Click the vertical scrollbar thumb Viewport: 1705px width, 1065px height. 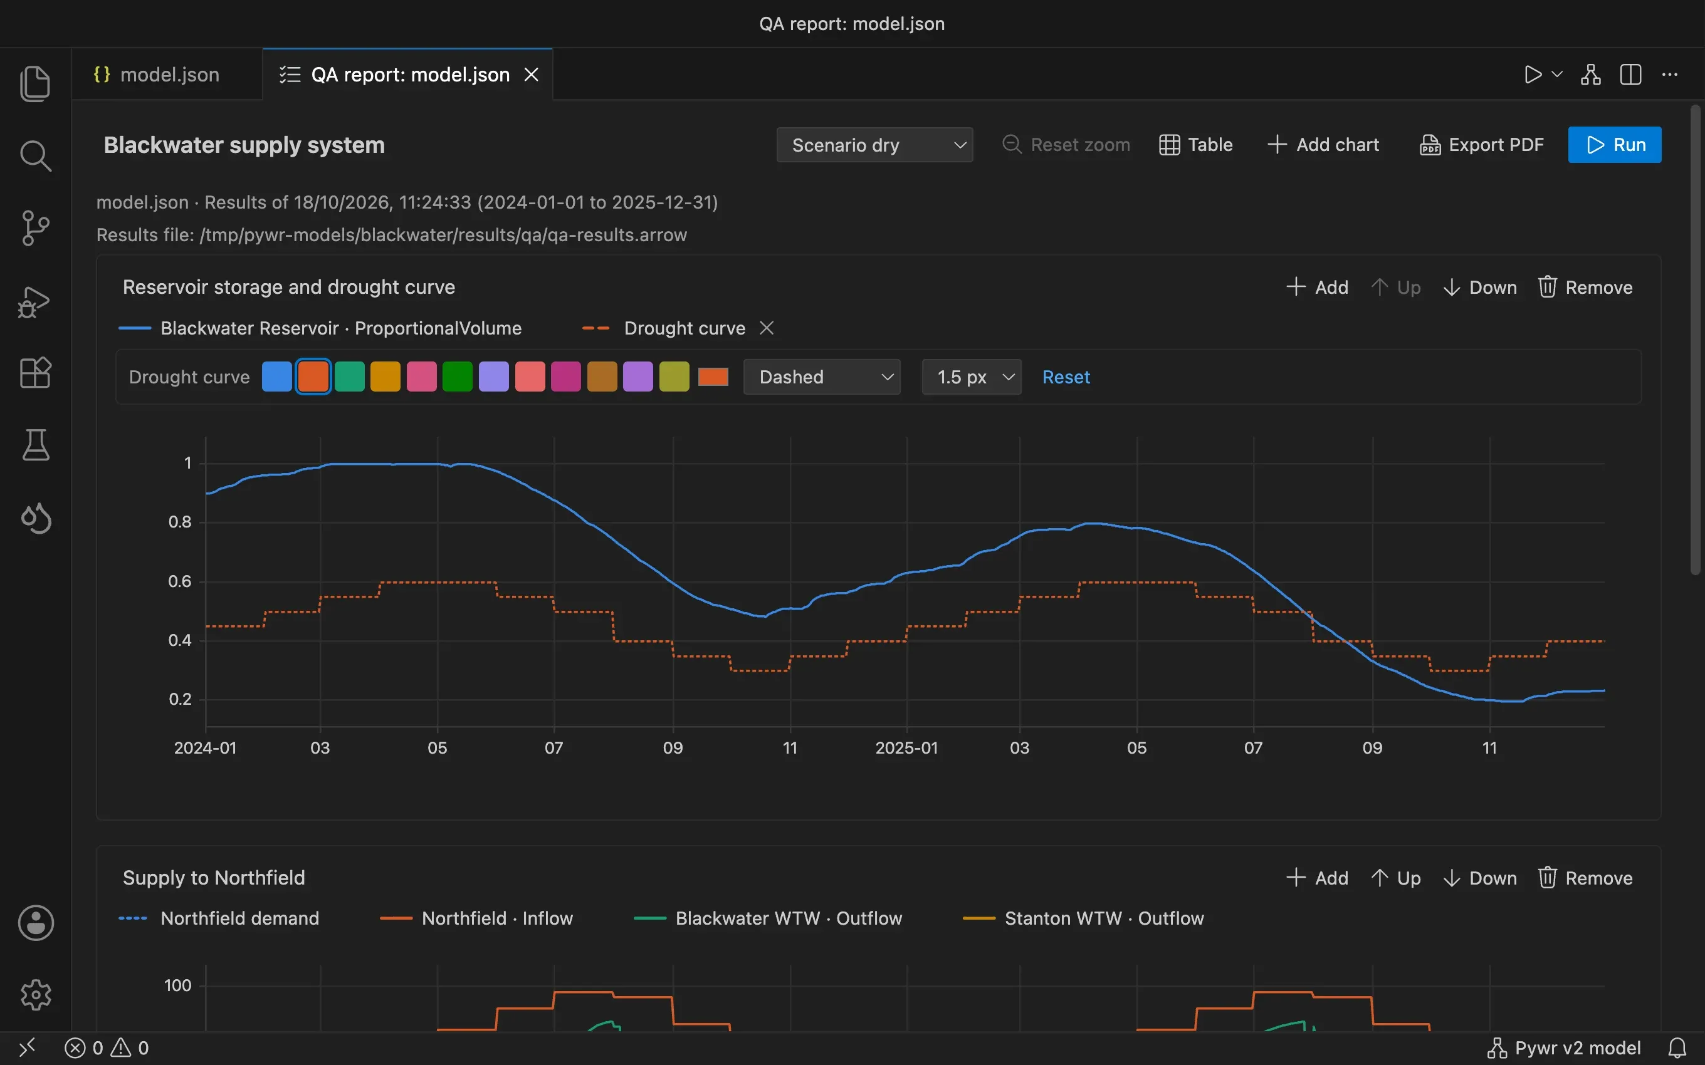pos(1695,340)
